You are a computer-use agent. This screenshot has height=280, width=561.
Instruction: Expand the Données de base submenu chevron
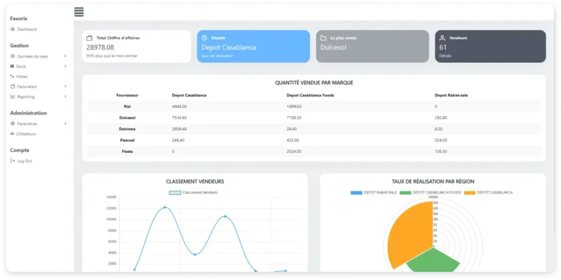point(66,56)
